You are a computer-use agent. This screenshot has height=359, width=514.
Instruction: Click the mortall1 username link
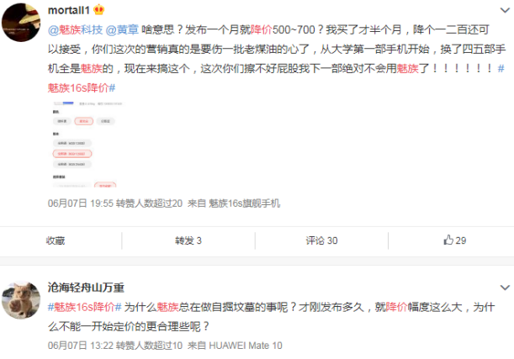click(69, 10)
